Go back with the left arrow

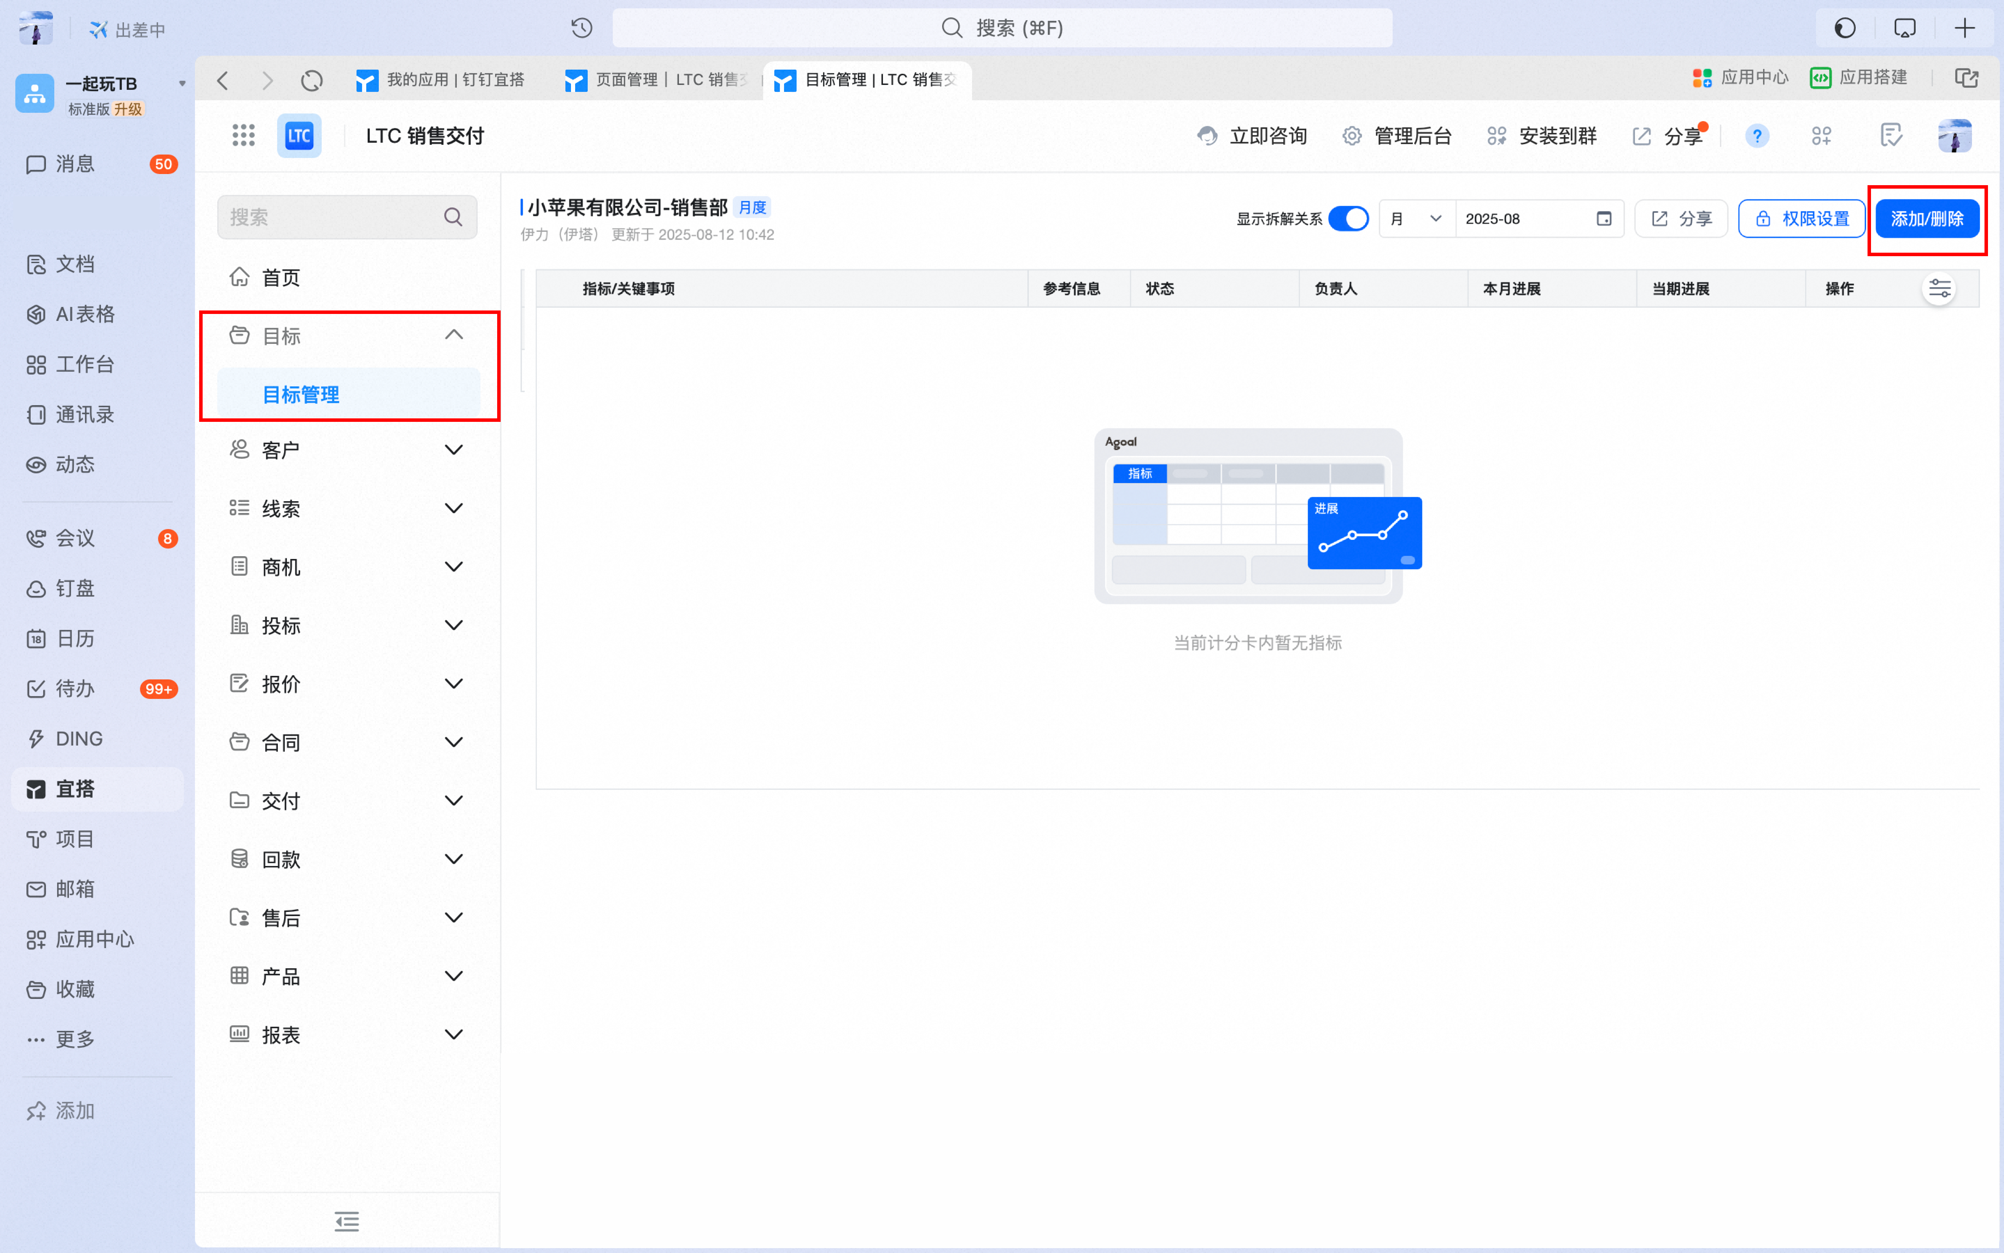click(x=222, y=80)
